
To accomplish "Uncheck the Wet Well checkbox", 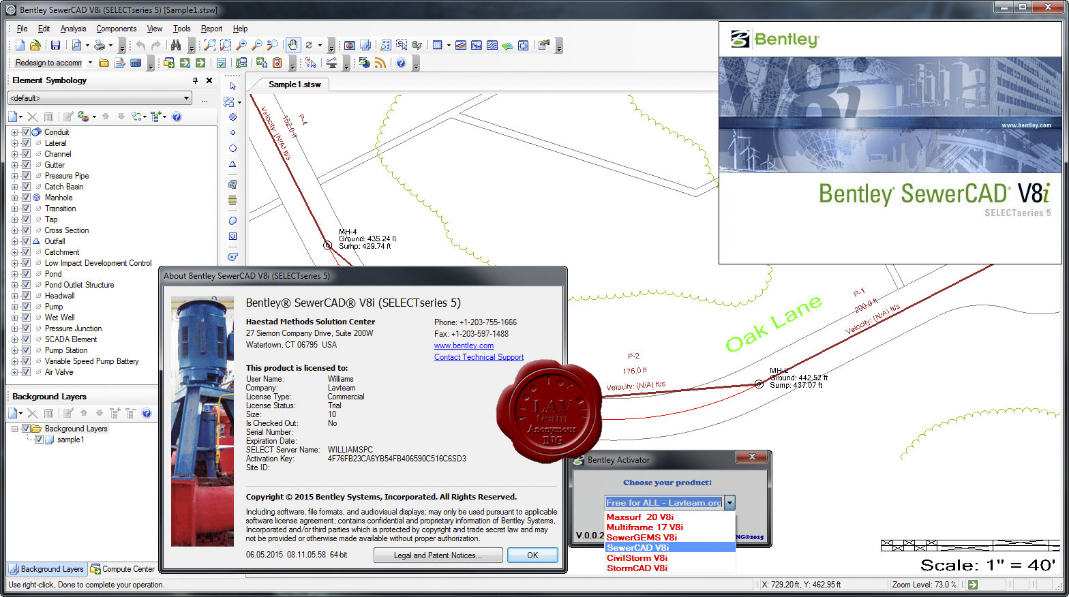I will 26,318.
